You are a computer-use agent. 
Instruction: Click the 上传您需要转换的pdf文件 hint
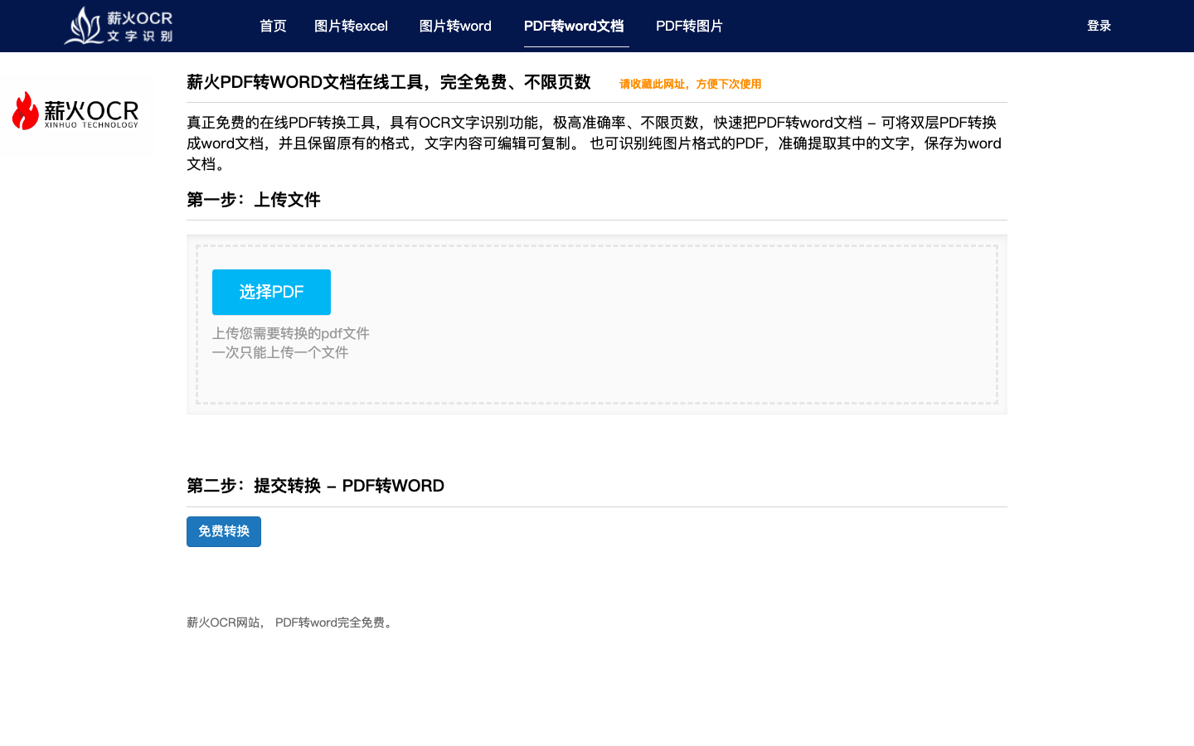[x=291, y=332]
